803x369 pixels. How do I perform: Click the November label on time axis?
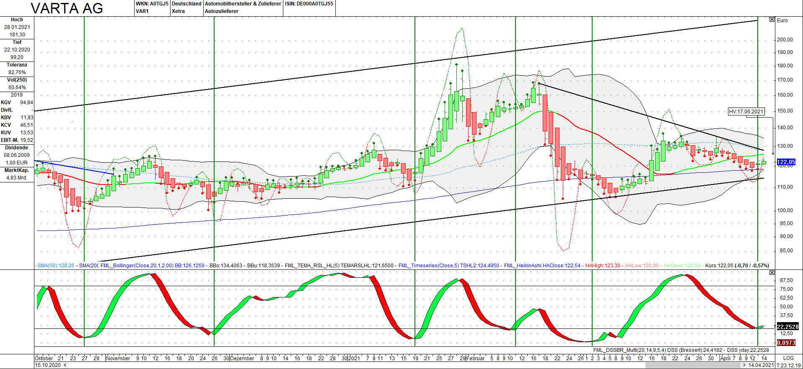point(118,359)
